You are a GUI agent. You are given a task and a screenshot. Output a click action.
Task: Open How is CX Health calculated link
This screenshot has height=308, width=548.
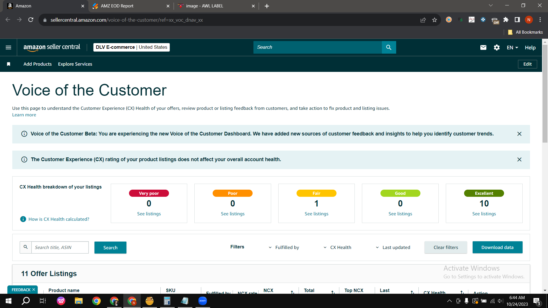[59, 219]
